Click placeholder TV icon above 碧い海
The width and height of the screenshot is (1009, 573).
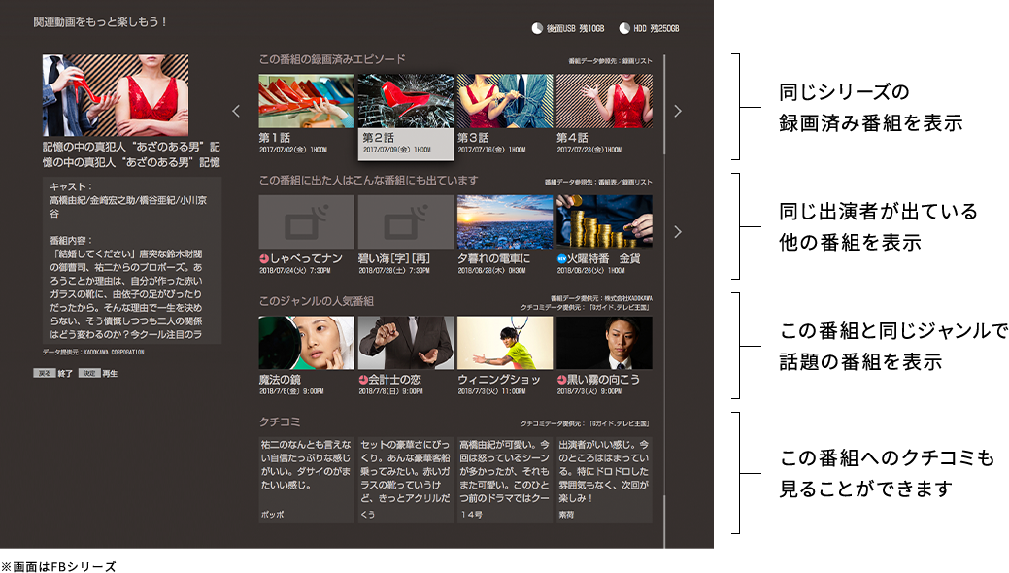point(405,221)
